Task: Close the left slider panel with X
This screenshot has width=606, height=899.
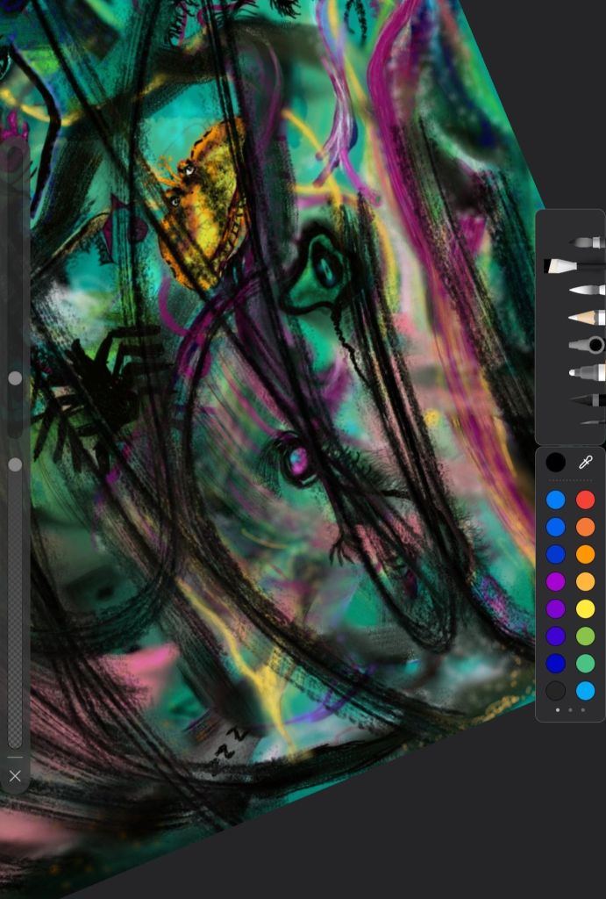Action: (x=15, y=775)
